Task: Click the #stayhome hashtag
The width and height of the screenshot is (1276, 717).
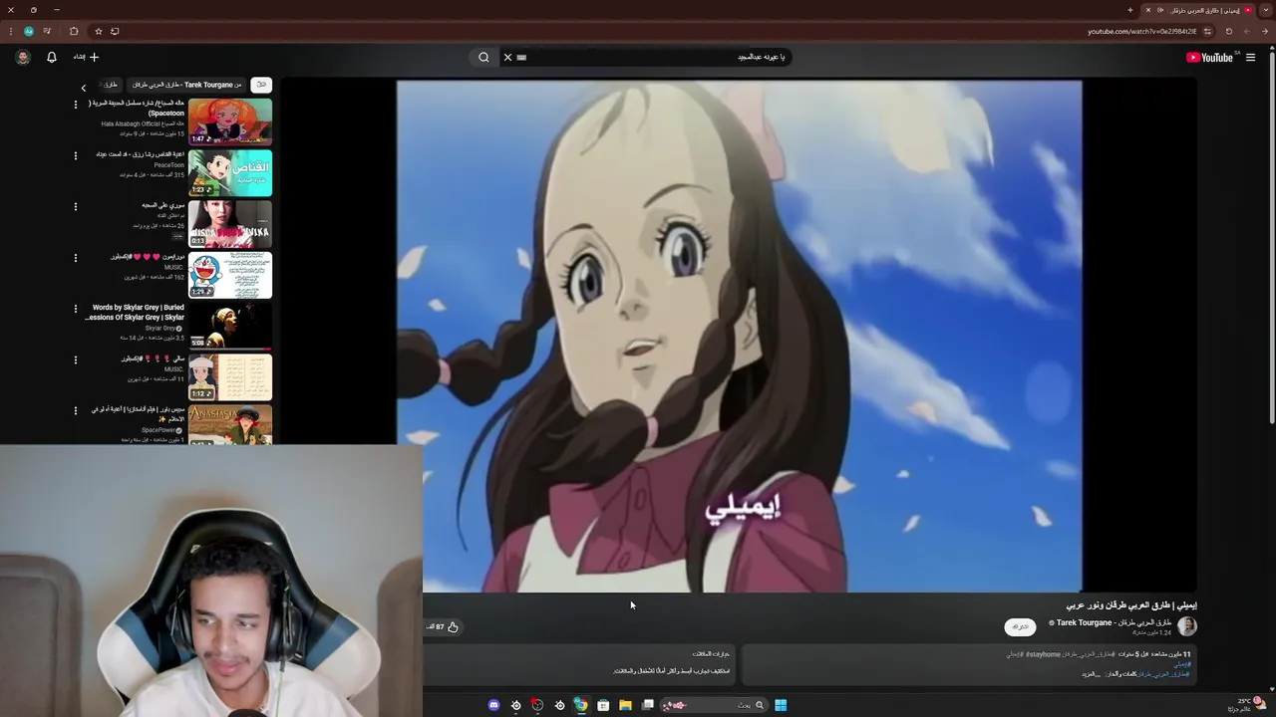Action: click(x=1043, y=654)
